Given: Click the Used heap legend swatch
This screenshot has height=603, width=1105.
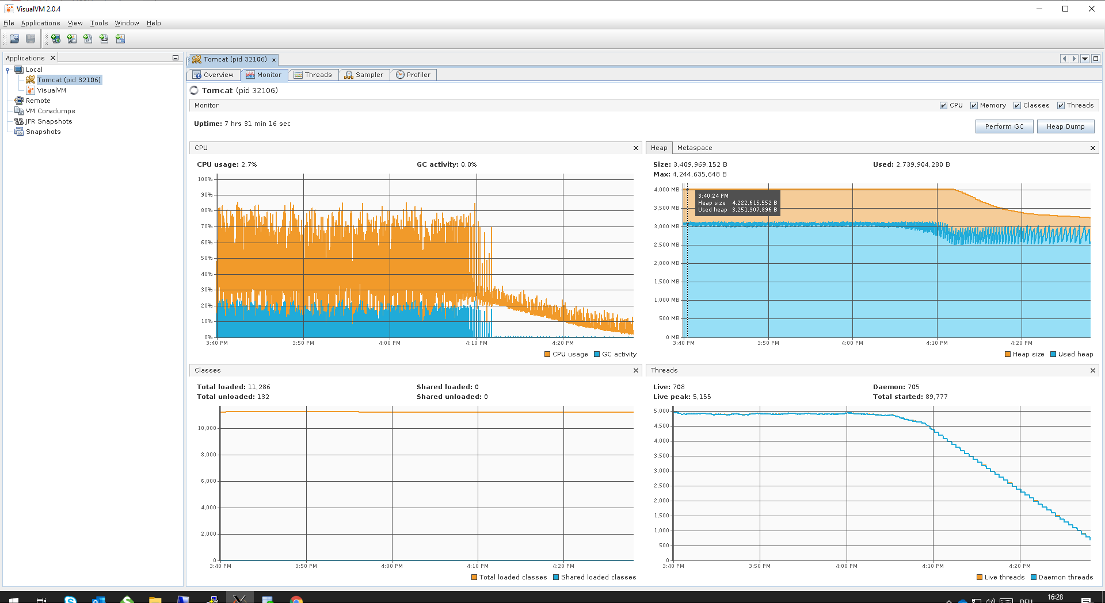Looking at the screenshot, I should tap(1053, 354).
